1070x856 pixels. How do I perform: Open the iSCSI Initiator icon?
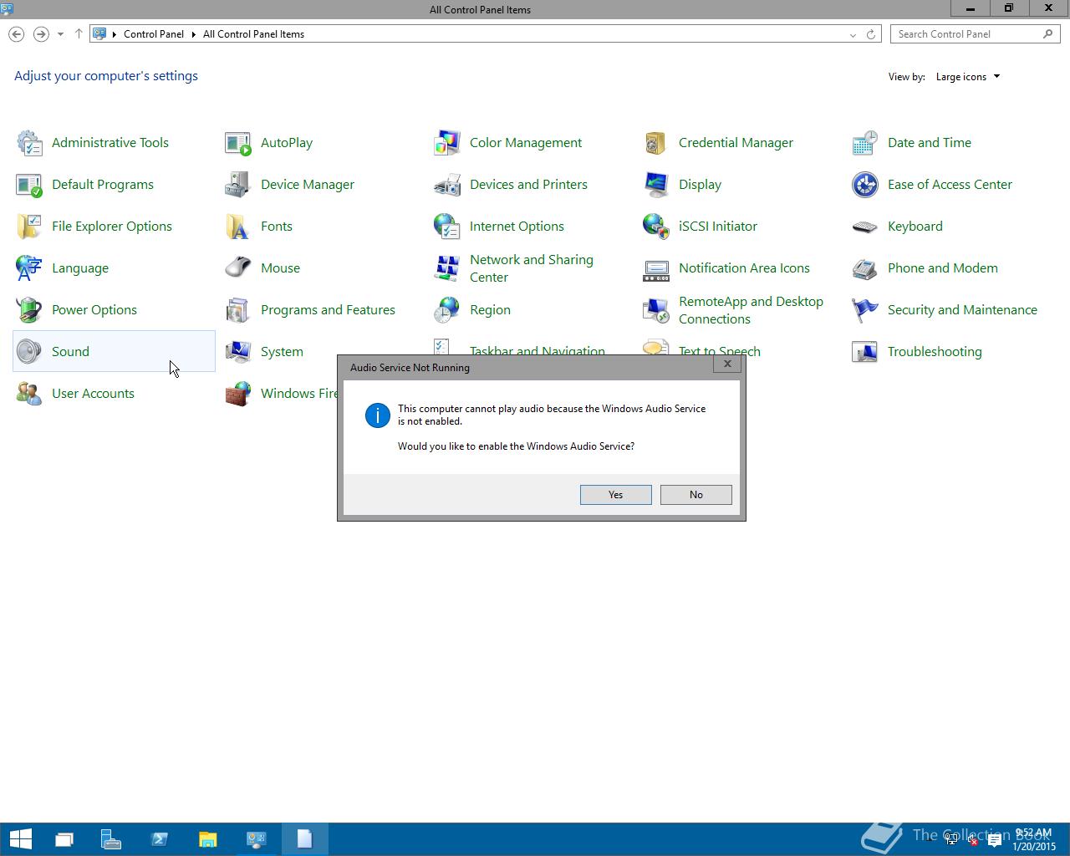click(x=656, y=227)
